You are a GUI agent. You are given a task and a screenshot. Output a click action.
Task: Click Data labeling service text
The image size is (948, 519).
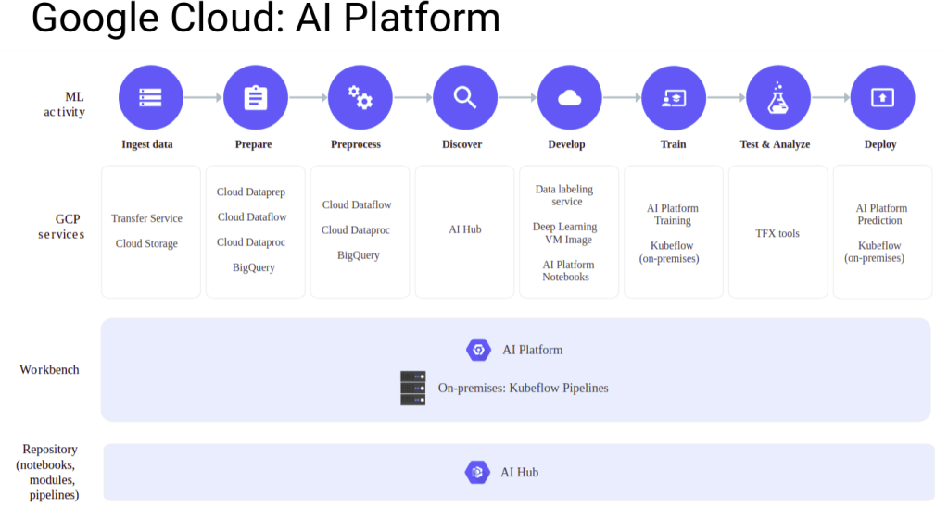coord(564,195)
